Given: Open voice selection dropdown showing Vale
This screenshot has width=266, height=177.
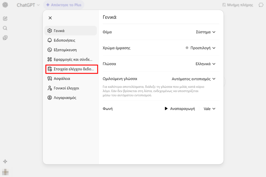Looking at the screenshot, I should coord(210,109).
